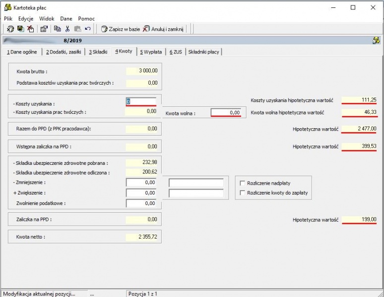
Task: Click the Kartoteka płac title bar app icon
Action: click(x=7, y=7)
